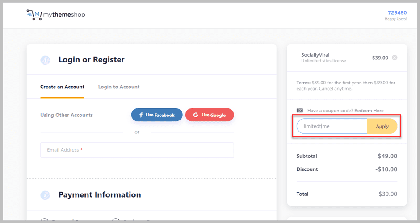Remove SociallyViral from the order

click(x=395, y=58)
